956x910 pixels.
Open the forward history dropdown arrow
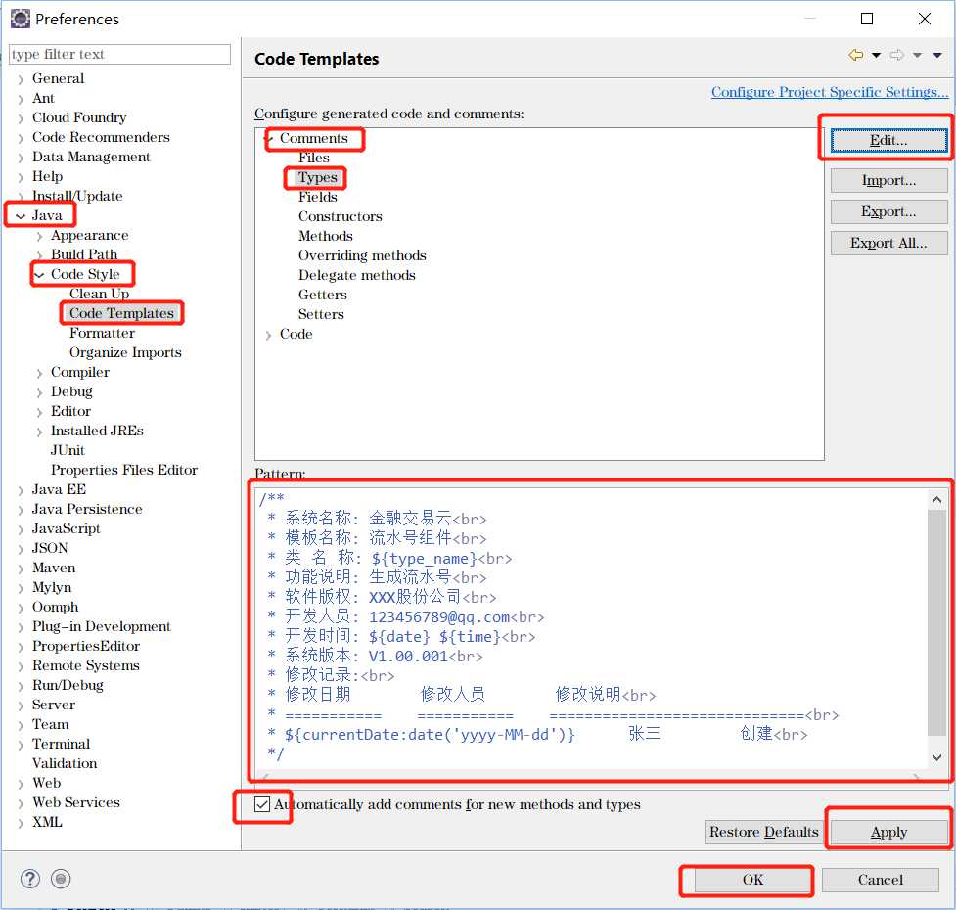tap(917, 56)
